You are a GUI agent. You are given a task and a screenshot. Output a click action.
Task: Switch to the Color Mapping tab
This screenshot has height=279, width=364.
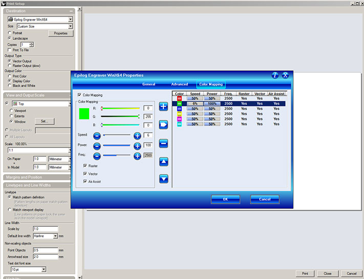(x=211, y=84)
